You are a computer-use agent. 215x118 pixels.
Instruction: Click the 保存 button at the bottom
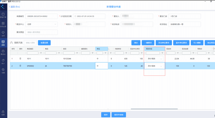coord(106,115)
